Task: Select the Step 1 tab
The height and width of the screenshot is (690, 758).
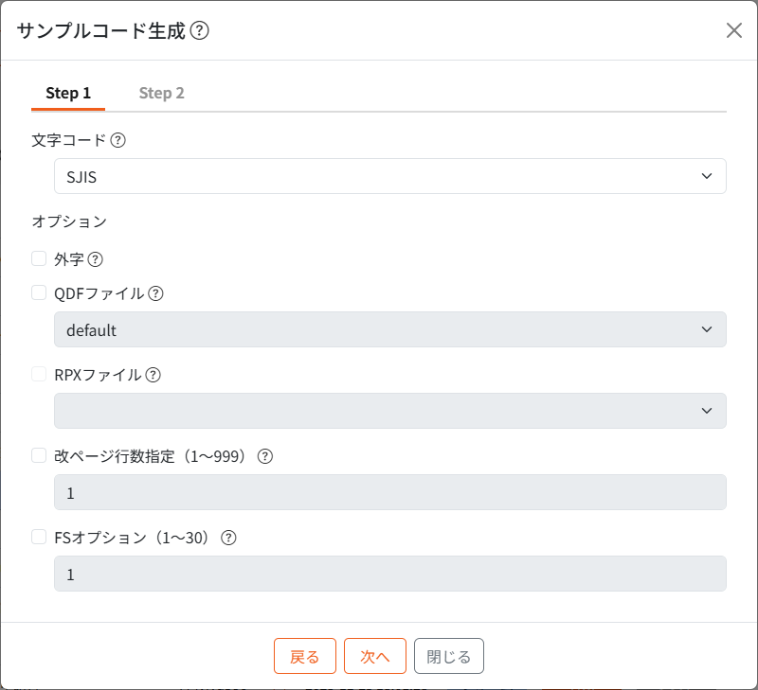Action: [x=67, y=93]
